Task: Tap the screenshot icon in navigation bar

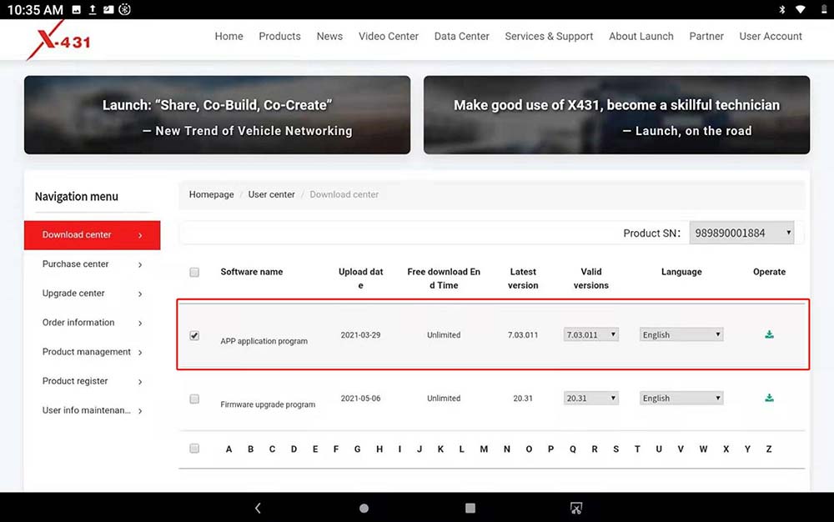Action: pos(576,508)
